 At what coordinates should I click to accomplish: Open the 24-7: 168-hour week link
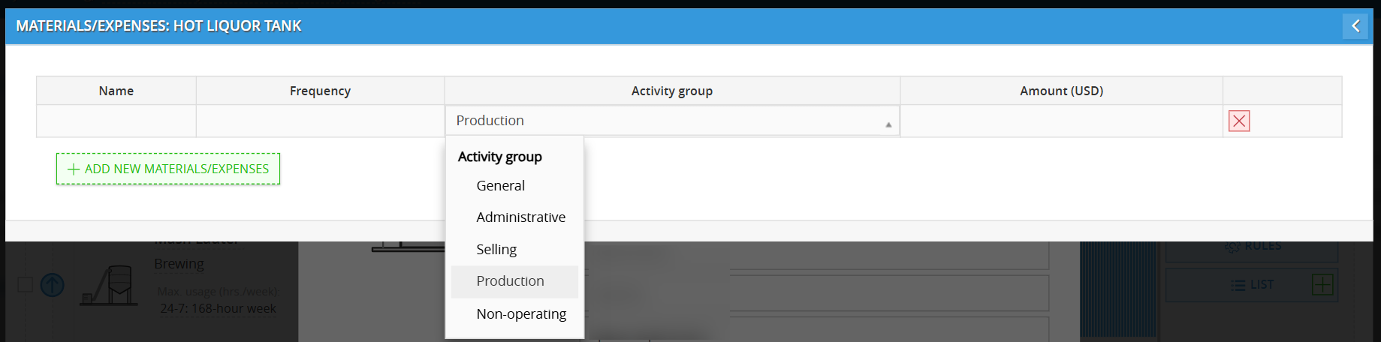218,308
